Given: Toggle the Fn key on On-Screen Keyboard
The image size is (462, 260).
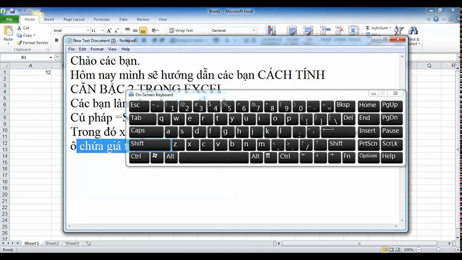Looking at the screenshot, I should click(348, 157).
